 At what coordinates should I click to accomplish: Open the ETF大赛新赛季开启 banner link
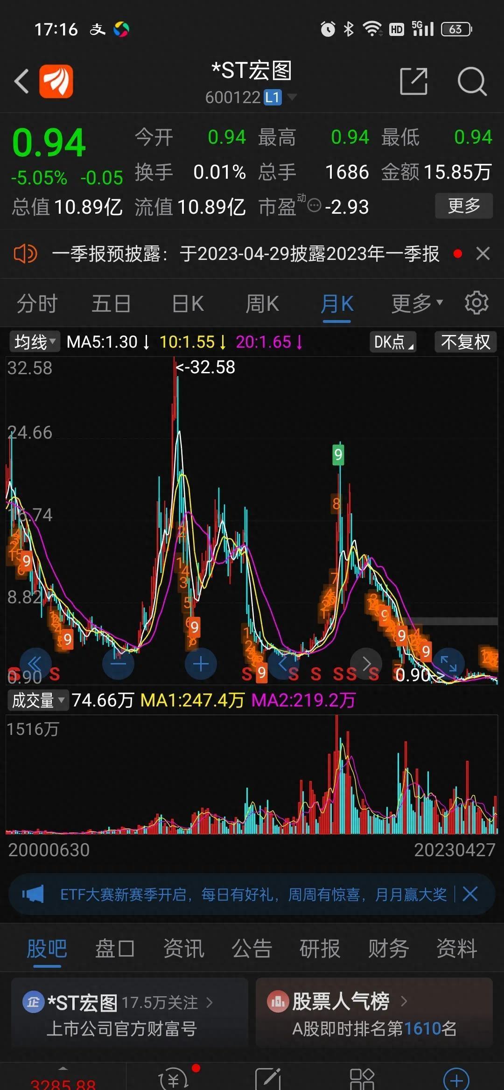253,894
